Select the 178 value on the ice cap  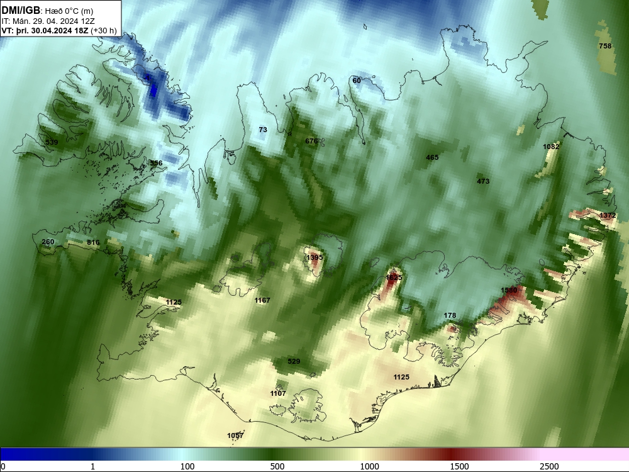pyautogui.click(x=450, y=315)
